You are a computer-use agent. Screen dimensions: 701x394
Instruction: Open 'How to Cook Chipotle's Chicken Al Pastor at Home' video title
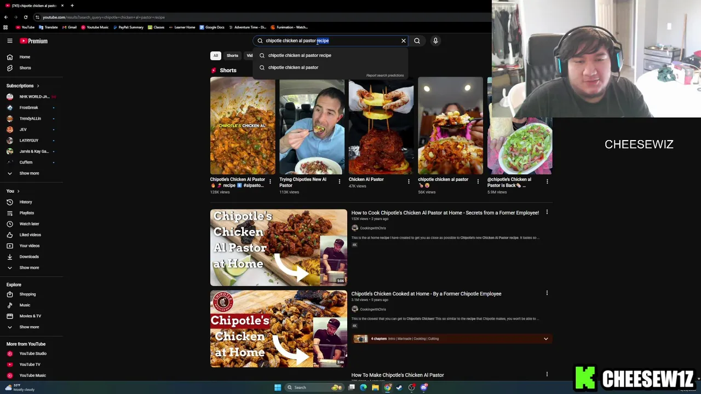pyautogui.click(x=445, y=213)
